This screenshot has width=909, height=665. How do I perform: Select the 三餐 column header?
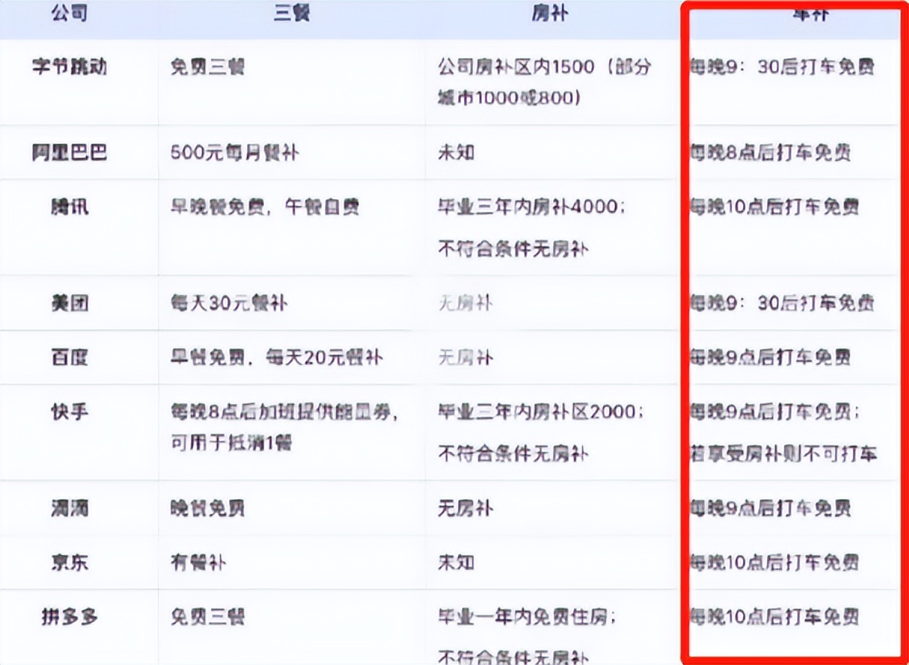pos(290,12)
